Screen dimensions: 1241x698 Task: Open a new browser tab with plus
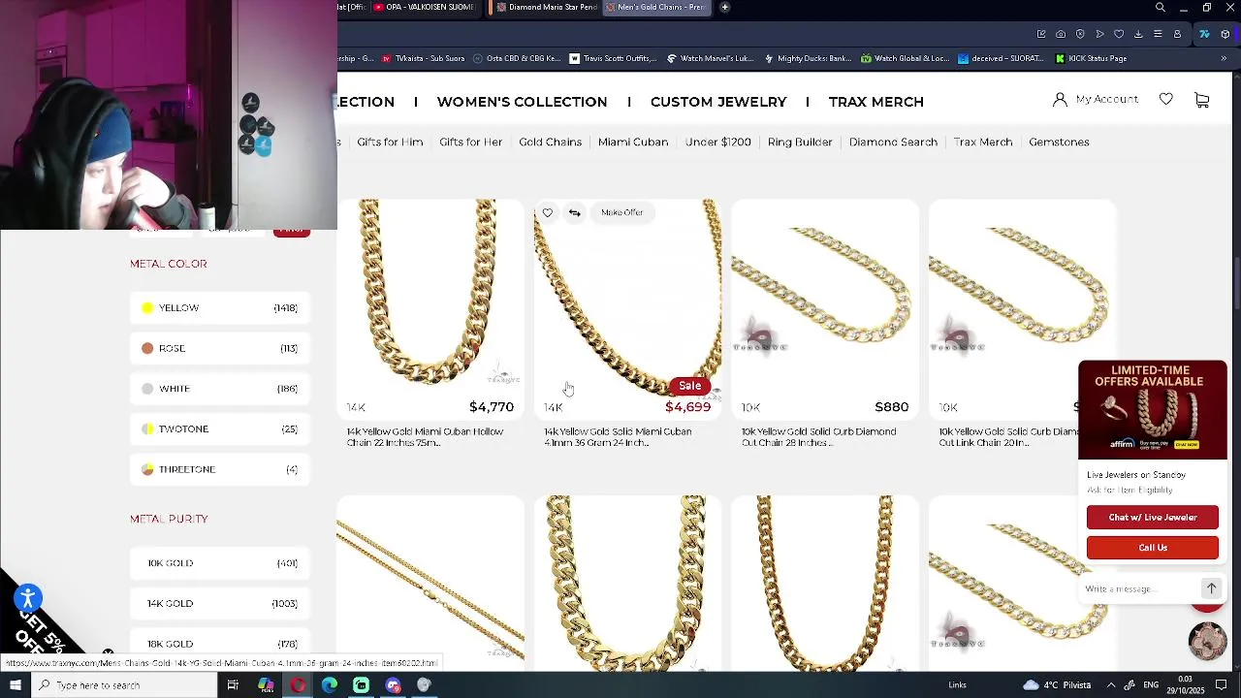[724, 8]
